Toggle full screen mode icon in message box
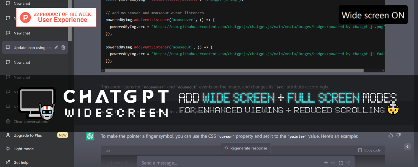 pos(341,163)
